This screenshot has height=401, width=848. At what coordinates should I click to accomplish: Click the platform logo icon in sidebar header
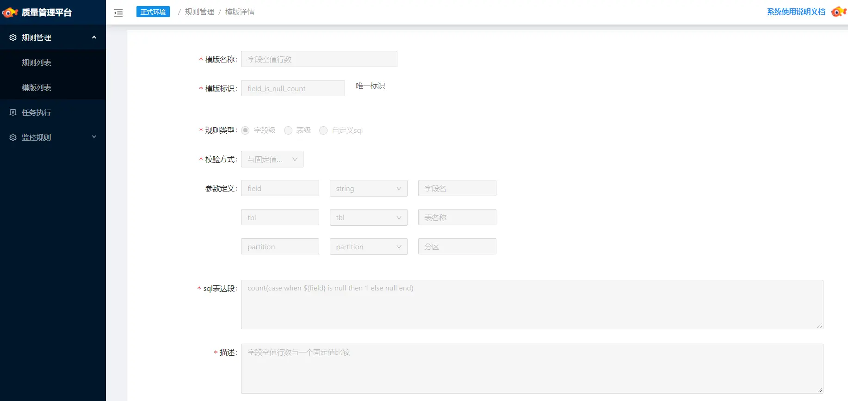(x=10, y=12)
